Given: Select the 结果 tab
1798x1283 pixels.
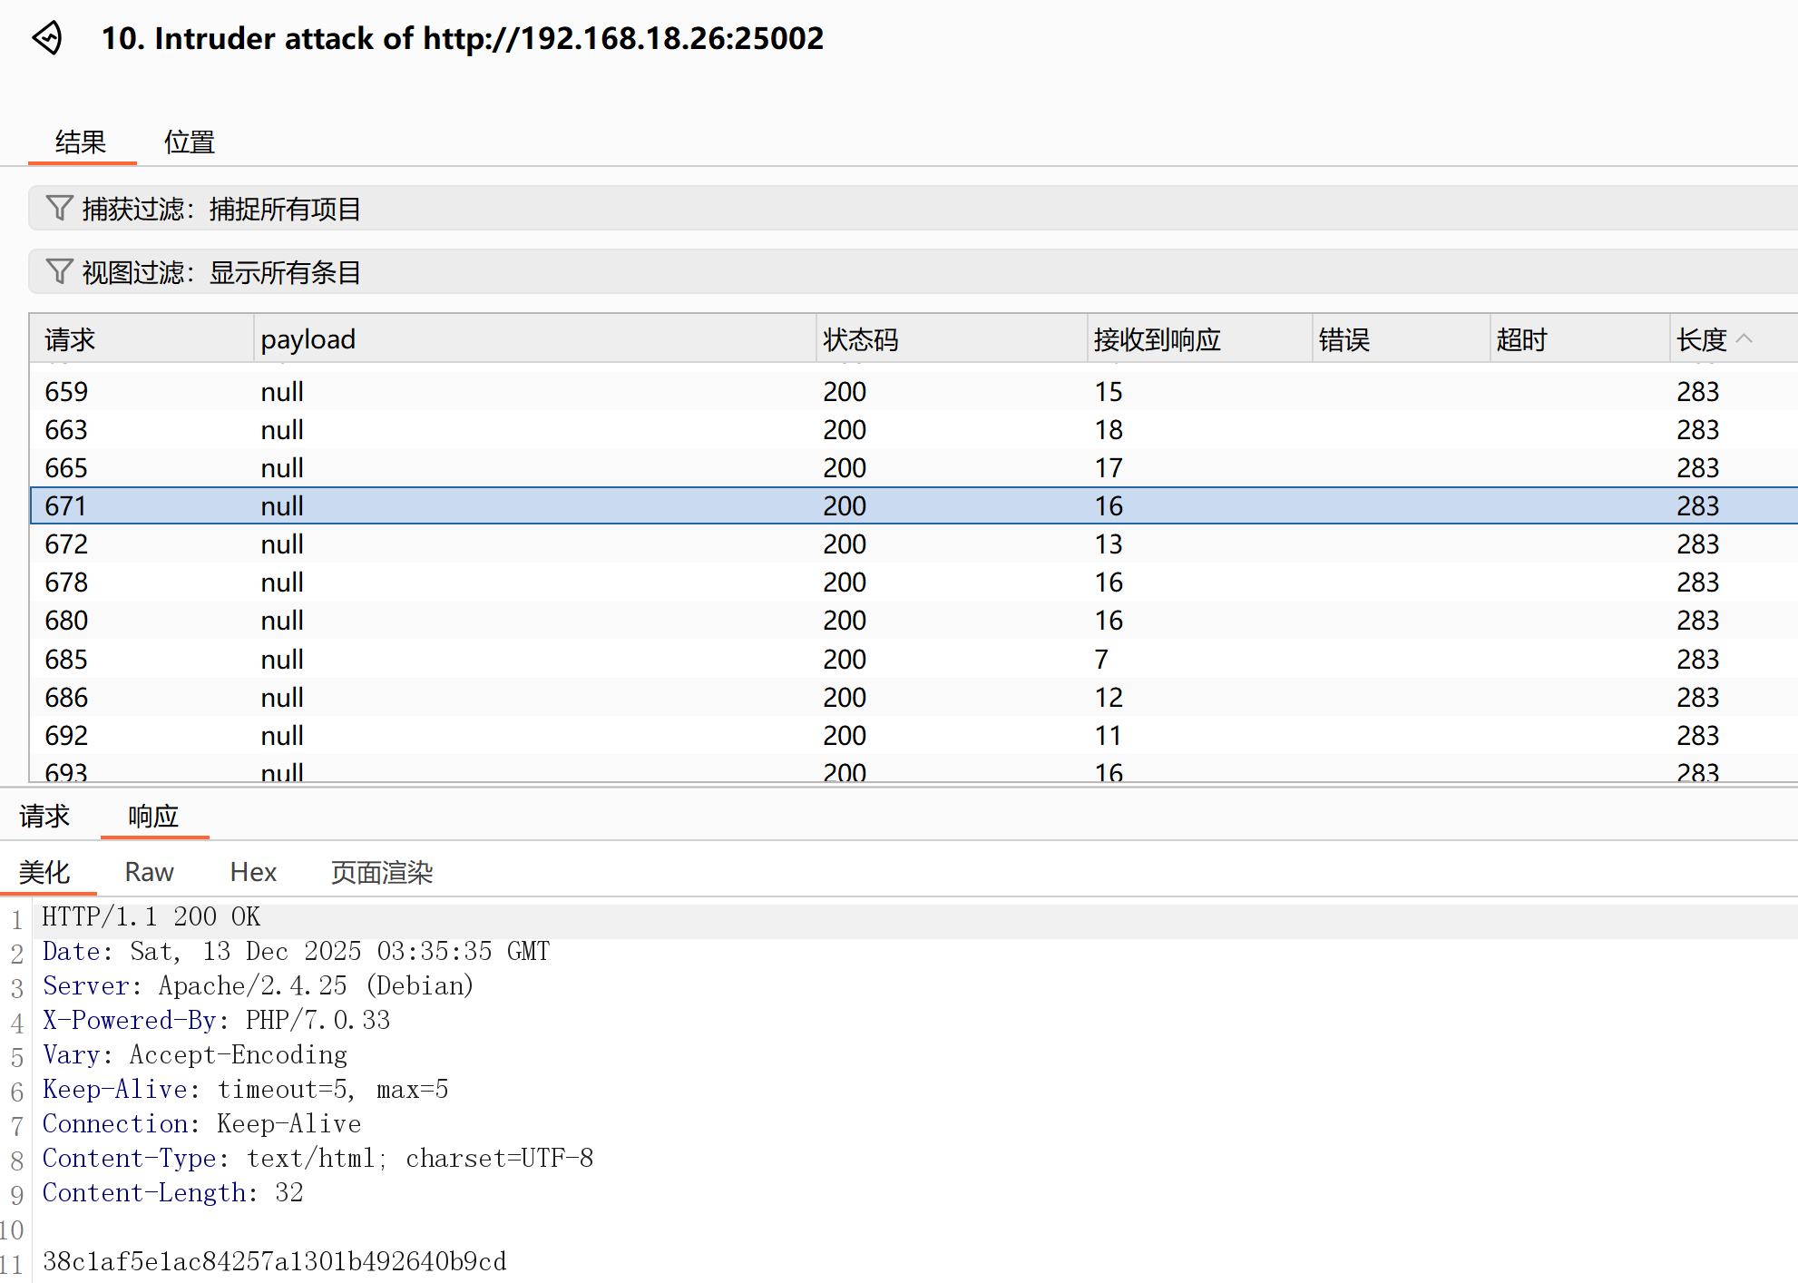Looking at the screenshot, I should tap(81, 142).
